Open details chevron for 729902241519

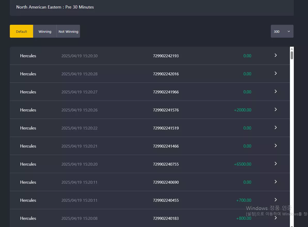[275, 127]
